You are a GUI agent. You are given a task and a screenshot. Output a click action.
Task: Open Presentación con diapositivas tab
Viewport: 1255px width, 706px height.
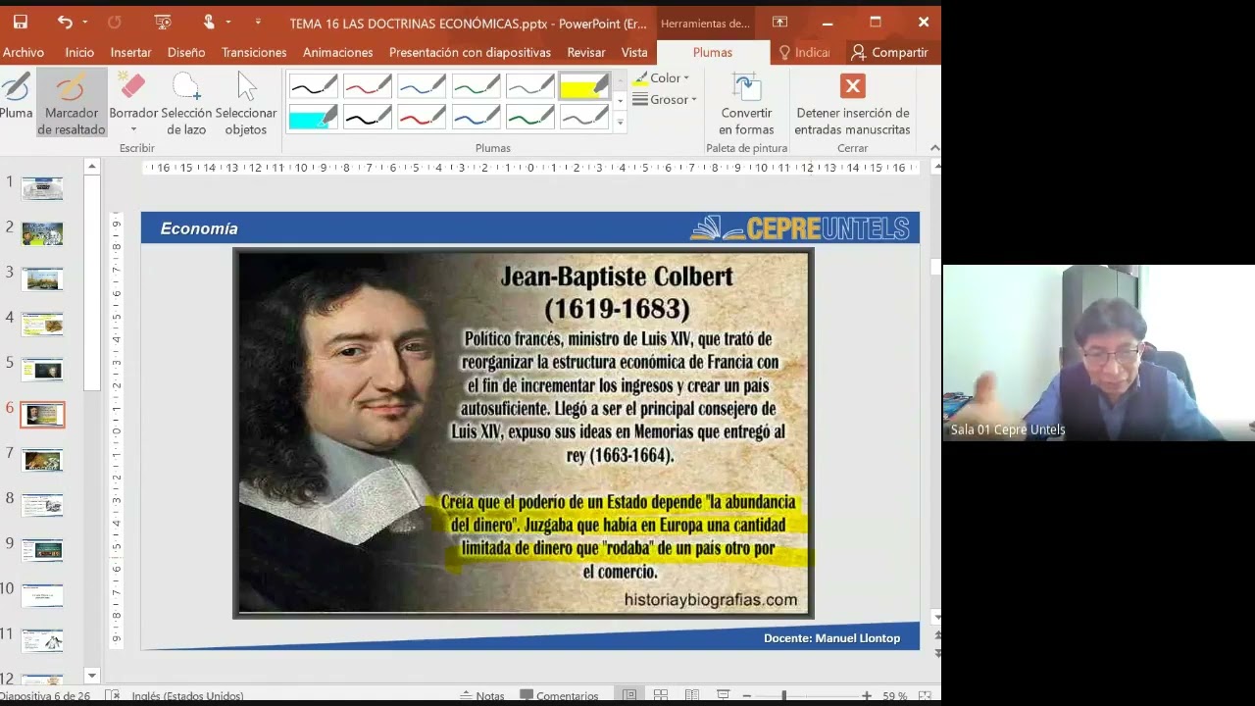point(470,52)
